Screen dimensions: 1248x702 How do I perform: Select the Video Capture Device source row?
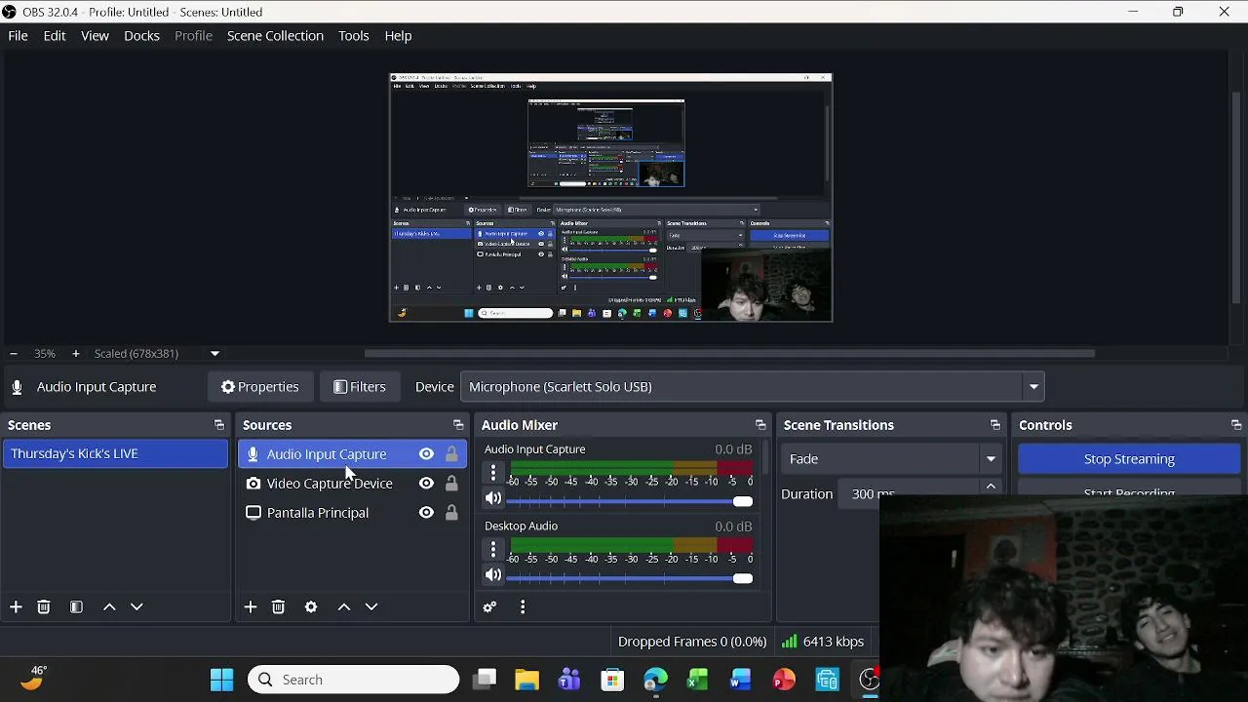click(x=352, y=484)
